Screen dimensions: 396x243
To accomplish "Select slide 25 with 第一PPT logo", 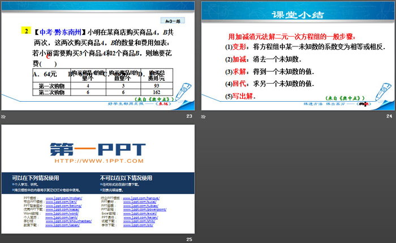I will (97, 177).
